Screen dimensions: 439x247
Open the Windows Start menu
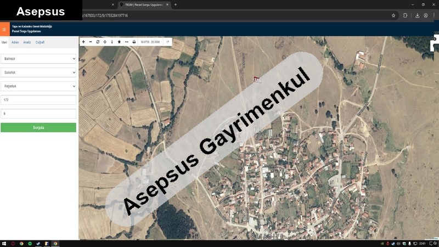3,243
